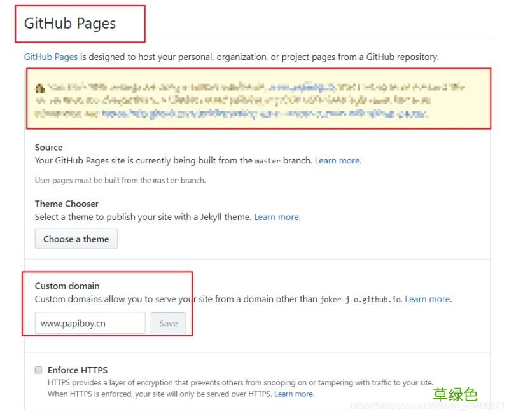The width and height of the screenshot is (509, 416).
Task: Click the Source section heading
Action: (x=48, y=147)
